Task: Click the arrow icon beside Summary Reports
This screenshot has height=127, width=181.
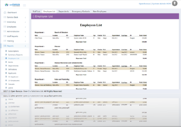Action: point(6,55)
